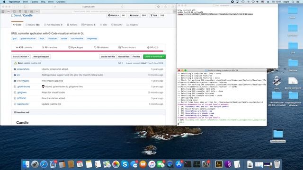303x170 pixels.
Task: Switch to Issues tab
Action: [33, 25]
